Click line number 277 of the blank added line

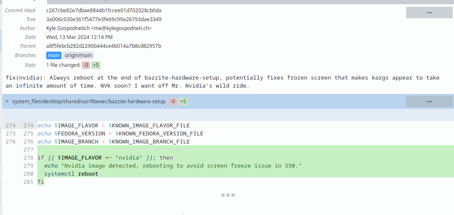point(28,149)
